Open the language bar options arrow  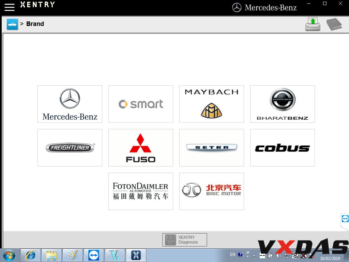(x=247, y=257)
